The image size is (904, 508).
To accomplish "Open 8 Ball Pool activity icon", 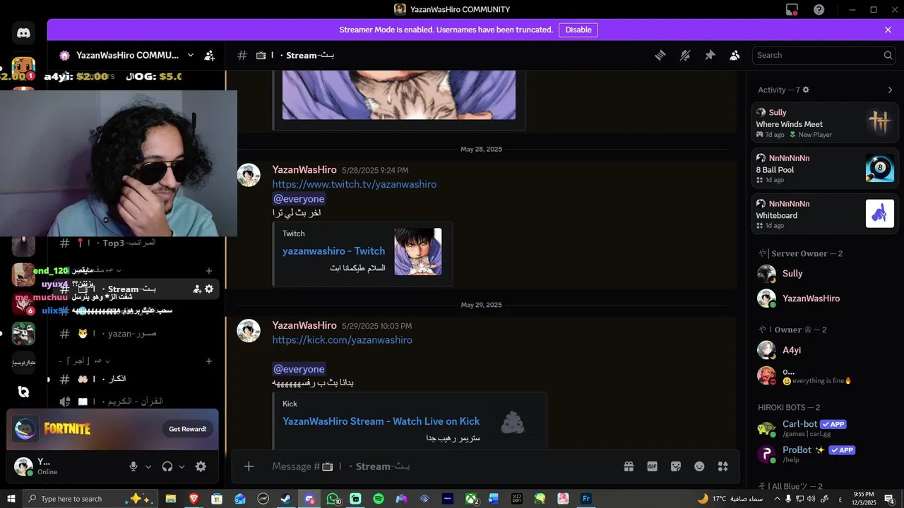I will click(x=880, y=168).
